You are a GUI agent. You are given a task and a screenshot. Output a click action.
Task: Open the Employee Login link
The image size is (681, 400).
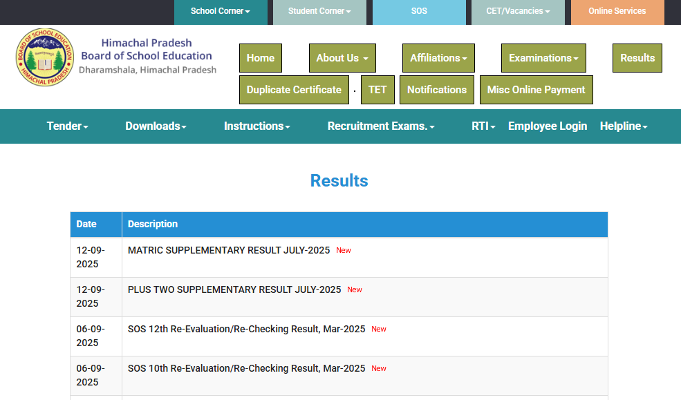tap(548, 126)
